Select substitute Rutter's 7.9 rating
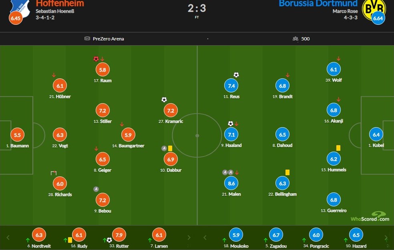Viewport: 394px width, 250px height. [119, 235]
